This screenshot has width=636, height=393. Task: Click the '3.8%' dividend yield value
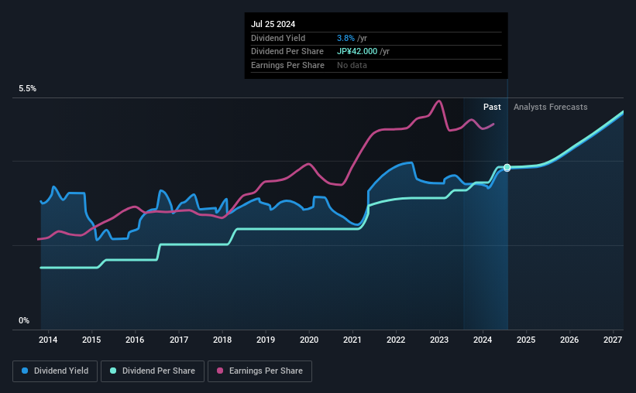coord(346,38)
